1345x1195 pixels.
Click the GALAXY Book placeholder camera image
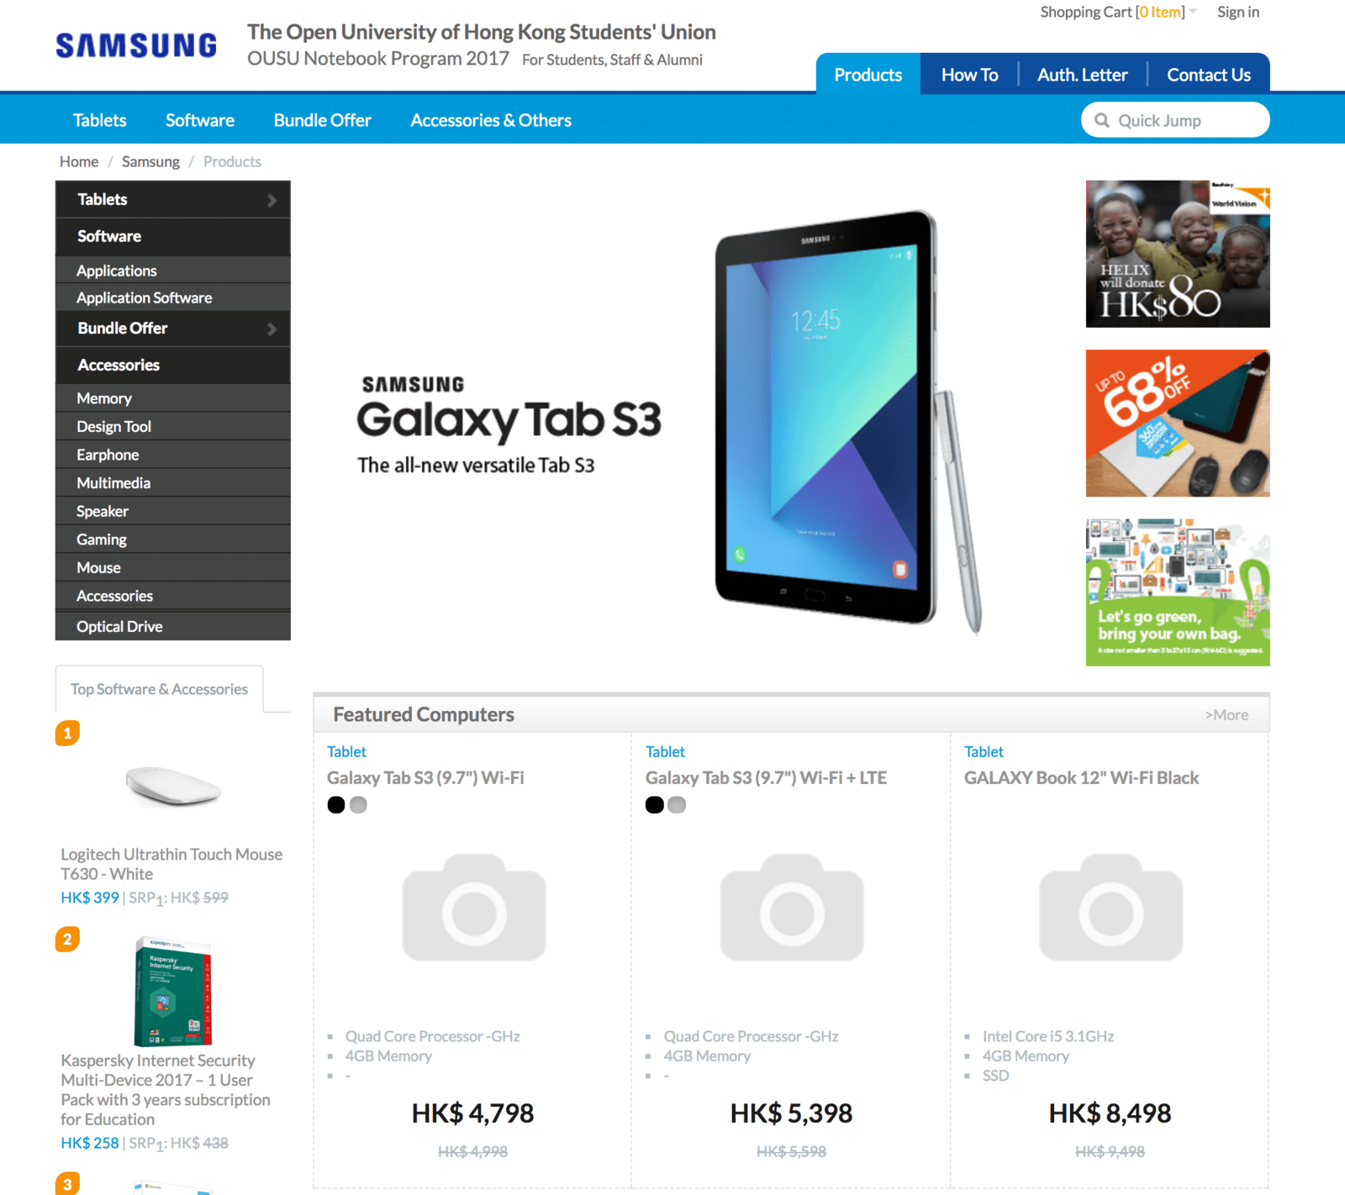(x=1110, y=908)
